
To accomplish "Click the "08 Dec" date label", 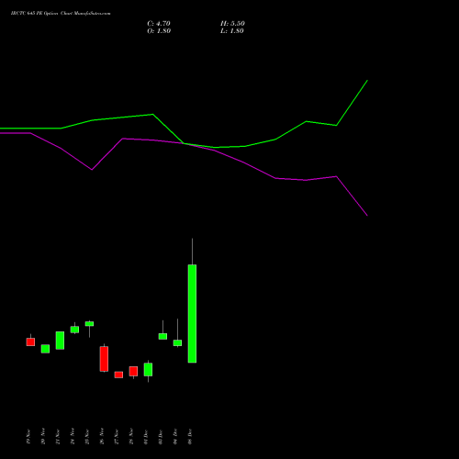I will pos(190,437).
